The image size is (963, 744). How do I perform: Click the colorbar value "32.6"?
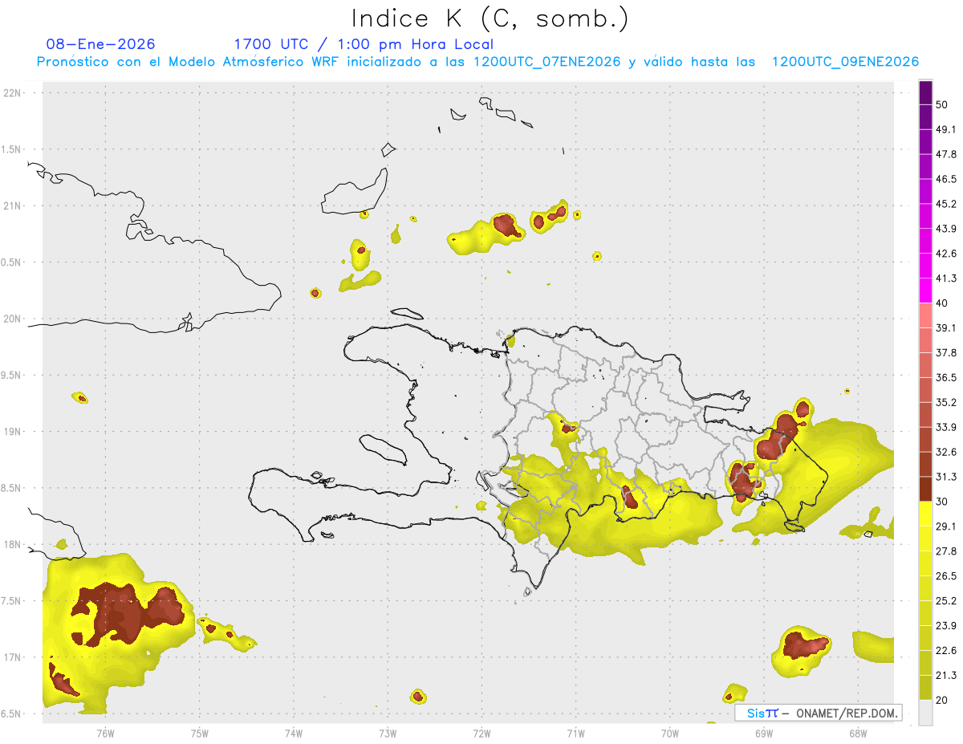point(947,452)
